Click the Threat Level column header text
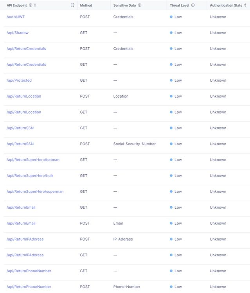This screenshot has width=250, height=293. [180, 5]
